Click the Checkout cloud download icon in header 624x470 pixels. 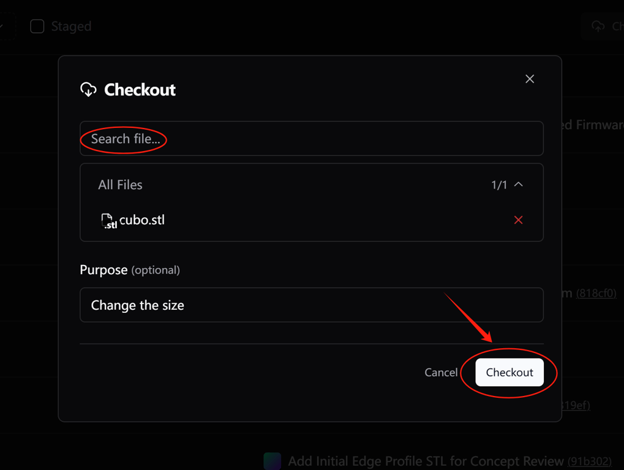point(88,89)
